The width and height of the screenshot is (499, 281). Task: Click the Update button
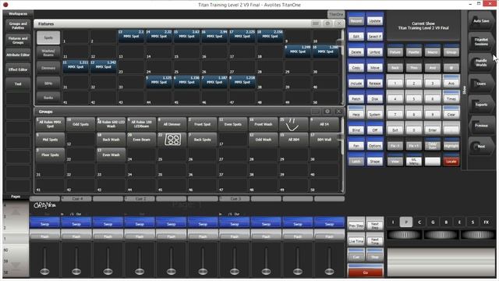(x=374, y=20)
